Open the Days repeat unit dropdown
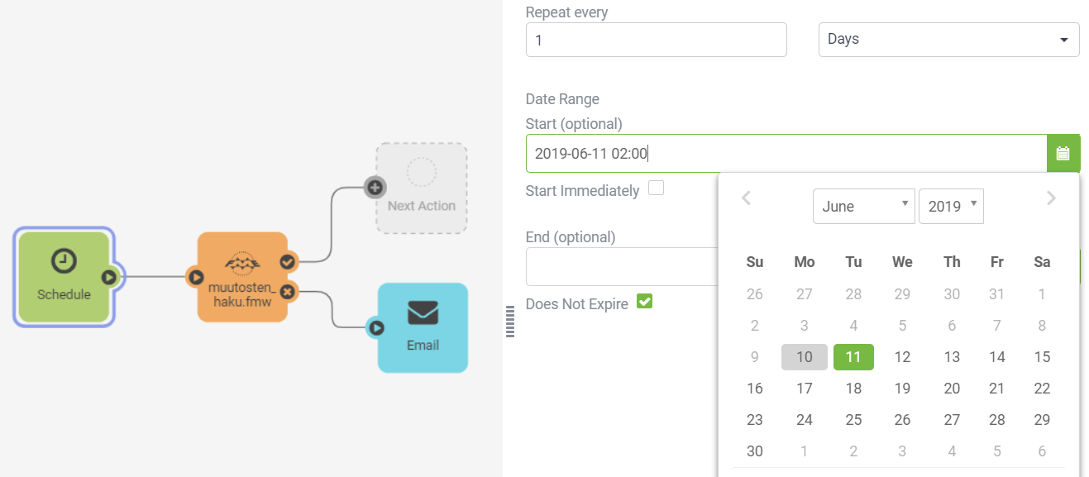 tap(948, 40)
